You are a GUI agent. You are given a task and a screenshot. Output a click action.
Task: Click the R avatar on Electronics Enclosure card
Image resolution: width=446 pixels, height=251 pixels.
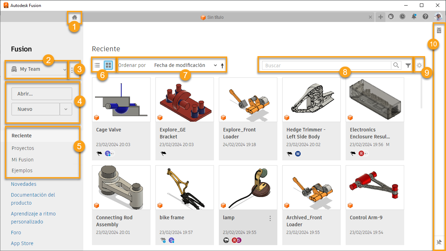(x=361, y=153)
